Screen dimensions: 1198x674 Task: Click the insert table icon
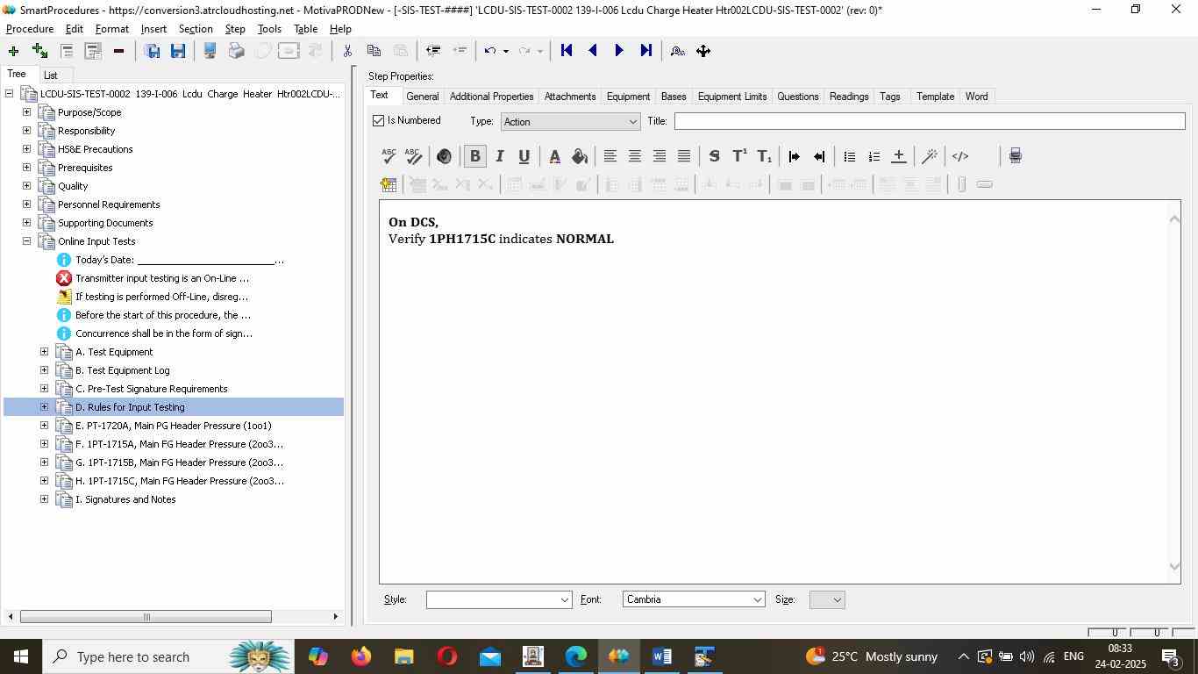pyautogui.click(x=389, y=184)
